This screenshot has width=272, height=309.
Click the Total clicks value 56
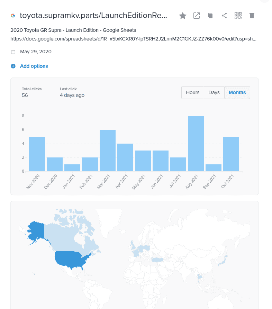tap(25, 96)
